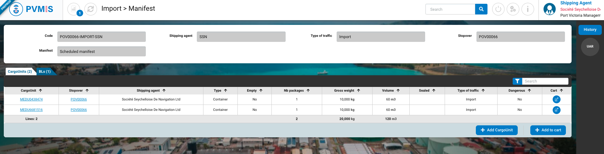Sort by Dangerous column arrow
604x154 pixels.
[529, 90]
